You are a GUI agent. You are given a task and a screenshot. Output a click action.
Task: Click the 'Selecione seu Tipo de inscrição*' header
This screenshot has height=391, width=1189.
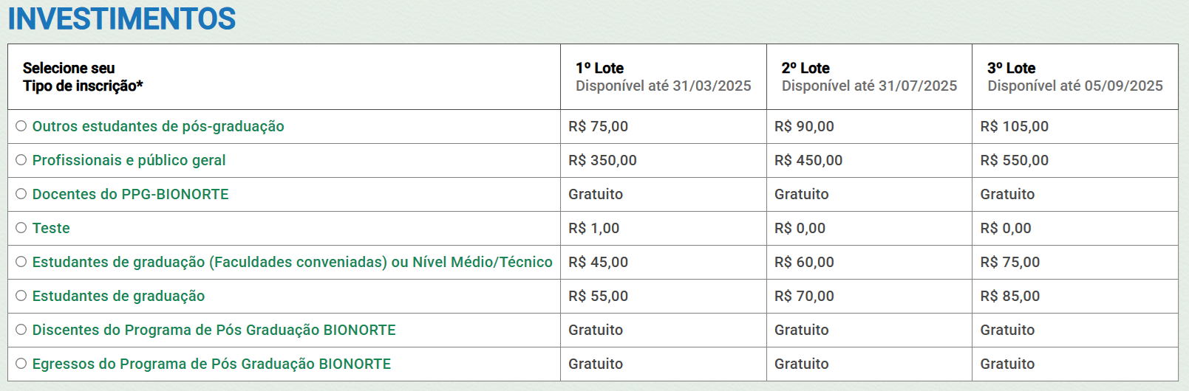(83, 77)
